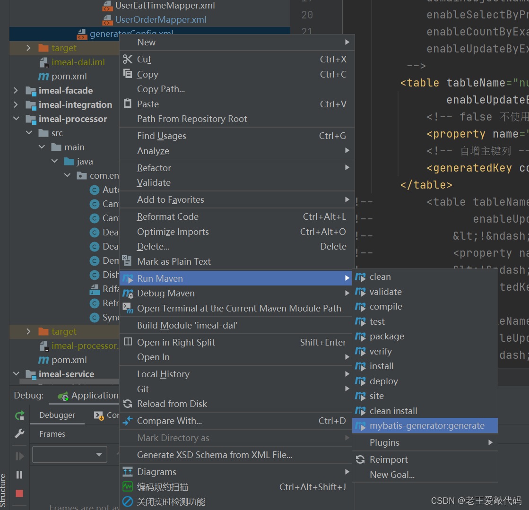Image resolution: width=529 pixels, height=510 pixels.
Task: Click the 编码规约扫描 green icon
Action: tap(128, 487)
